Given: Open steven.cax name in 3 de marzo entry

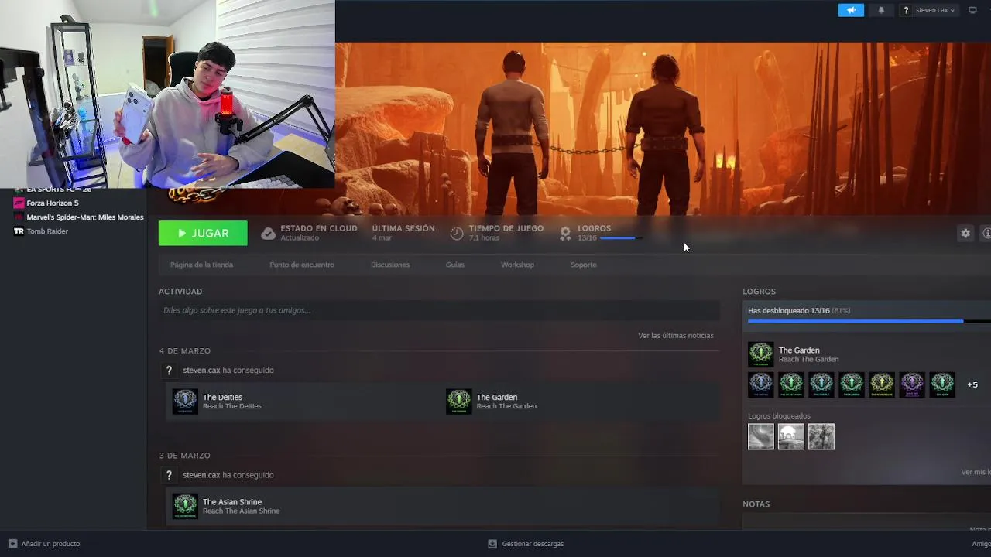Looking at the screenshot, I should click(201, 475).
